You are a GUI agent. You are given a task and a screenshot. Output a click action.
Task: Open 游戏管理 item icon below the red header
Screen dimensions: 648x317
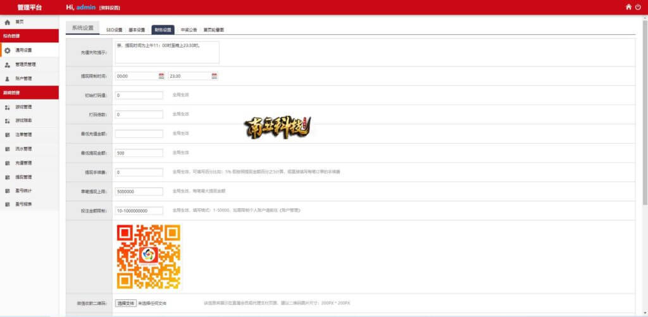[x=7, y=107]
